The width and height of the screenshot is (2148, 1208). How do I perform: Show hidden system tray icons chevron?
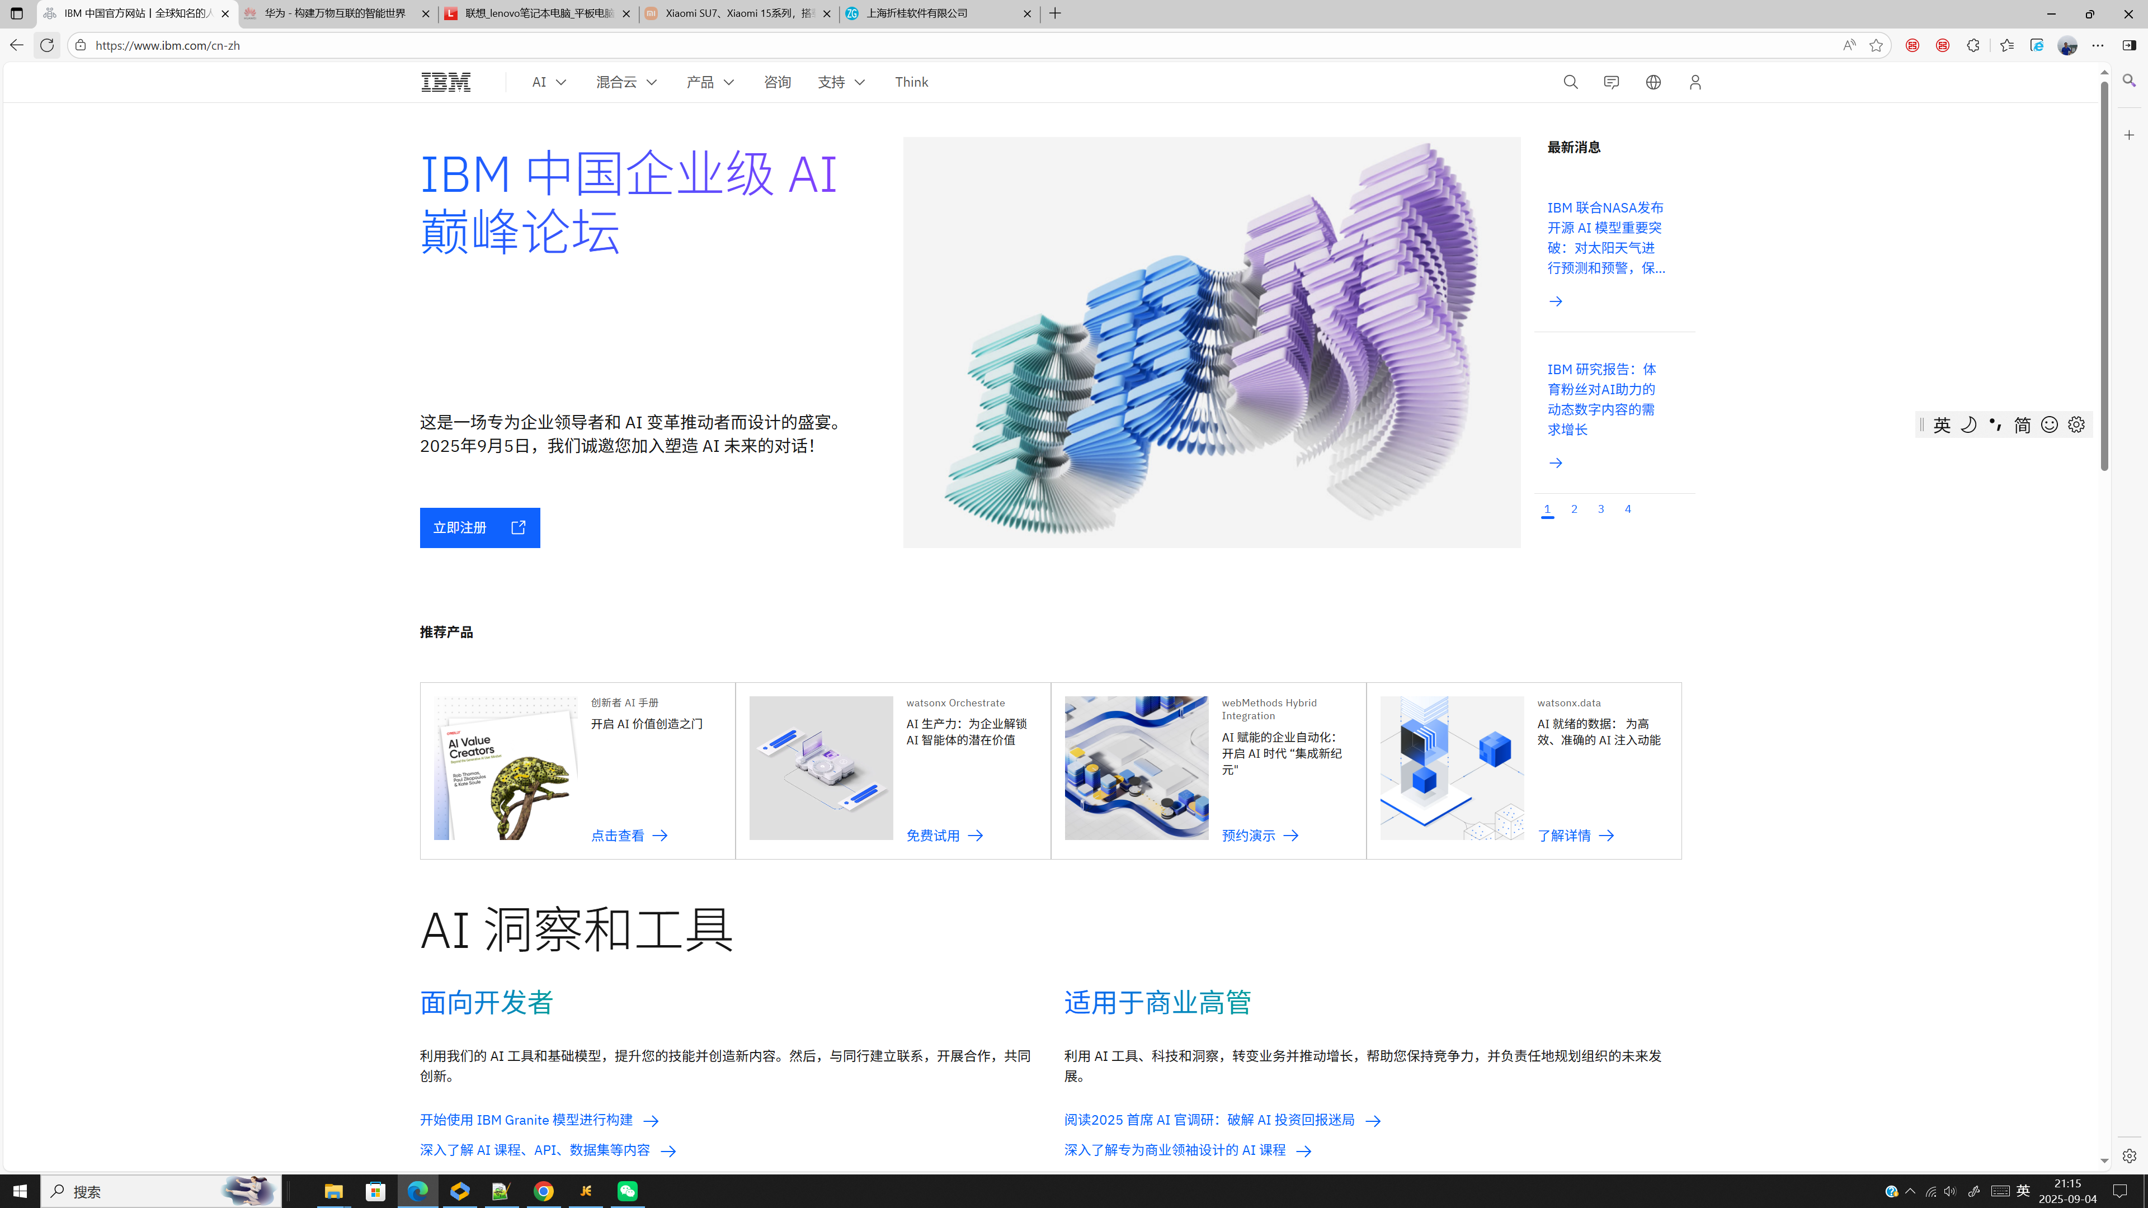pos(1910,1191)
